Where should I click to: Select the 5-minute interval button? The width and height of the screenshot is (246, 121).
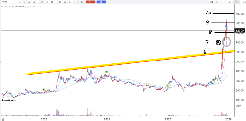[x=14, y=2]
